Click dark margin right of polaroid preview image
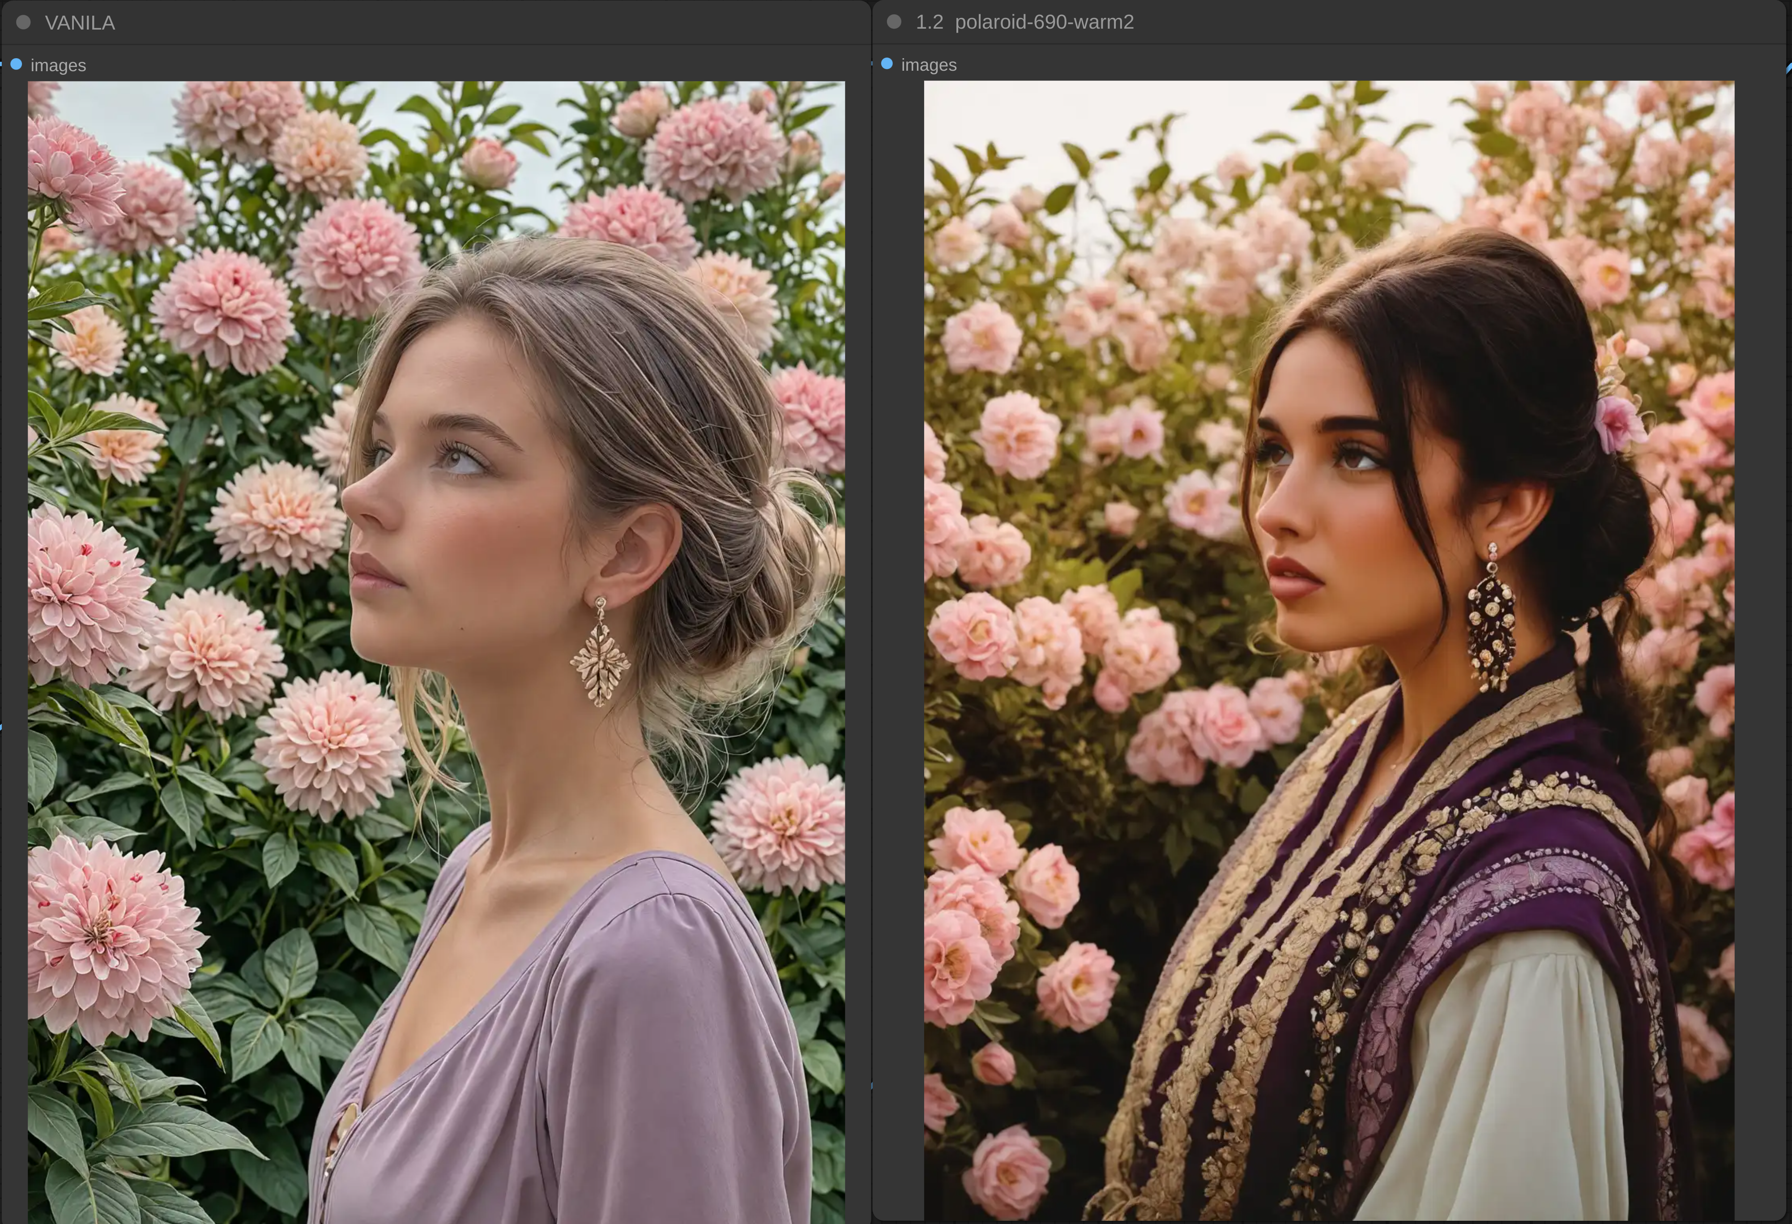The height and width of the screenshot is (1224, 1792). click(1760, 617)
